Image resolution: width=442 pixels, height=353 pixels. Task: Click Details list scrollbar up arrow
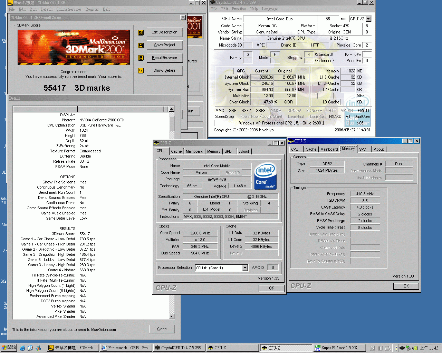[172, 109]
